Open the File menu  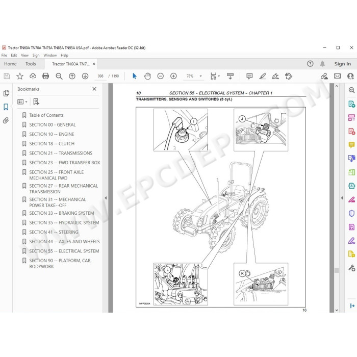(x=4, y=55)
